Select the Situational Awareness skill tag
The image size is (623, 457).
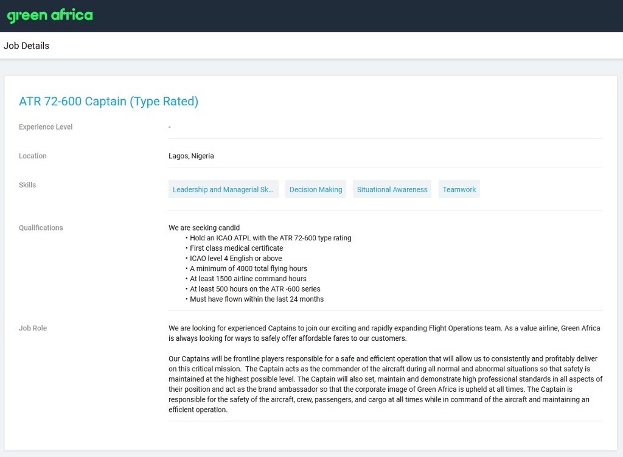(392, 189)
